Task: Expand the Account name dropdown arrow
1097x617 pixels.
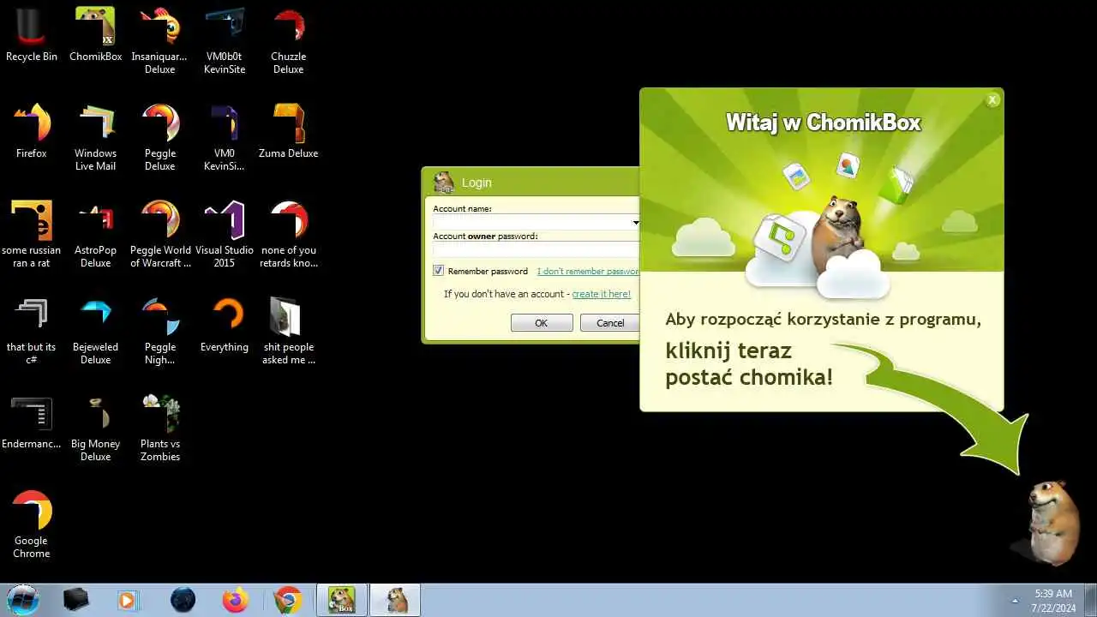Action: coord(635,223)
